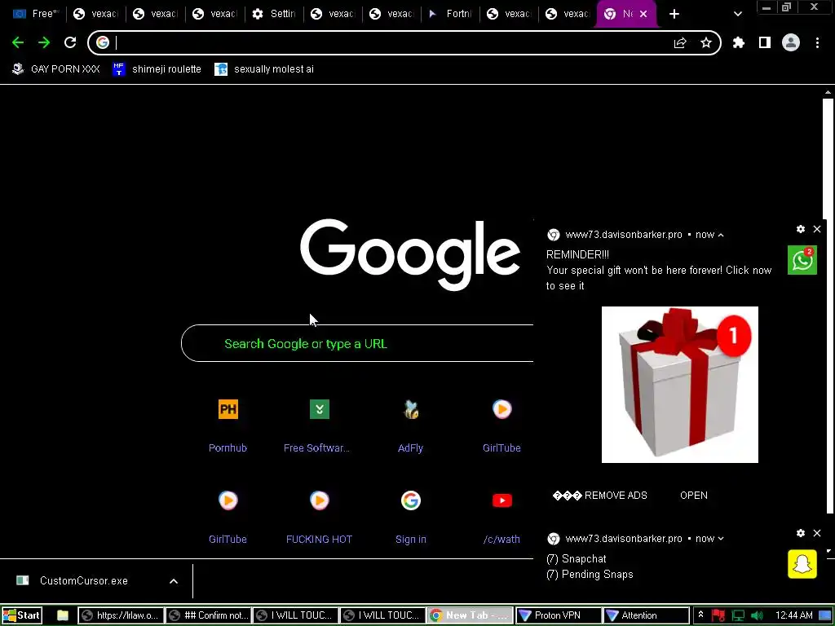Dismiss the Snapchat Pending Snaps notification

click(817, 533)
